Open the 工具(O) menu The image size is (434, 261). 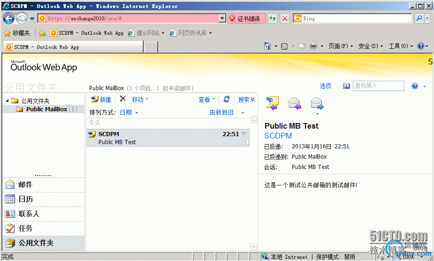[401, 46]
